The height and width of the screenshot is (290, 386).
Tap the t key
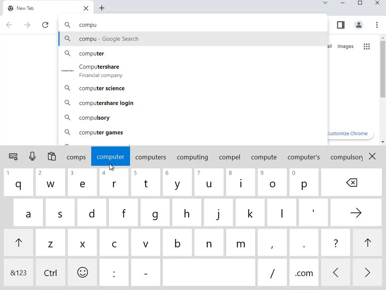coord(146,182)
